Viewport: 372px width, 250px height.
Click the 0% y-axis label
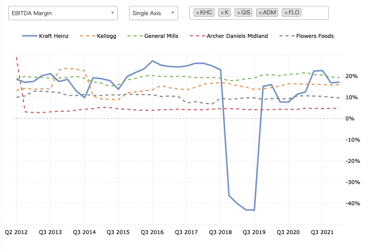(350, 119)
